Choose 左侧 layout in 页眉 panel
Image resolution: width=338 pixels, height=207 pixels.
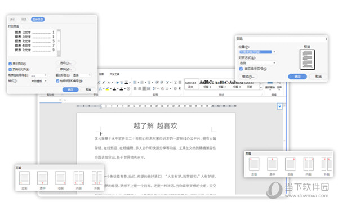click(x=254, y=166)
